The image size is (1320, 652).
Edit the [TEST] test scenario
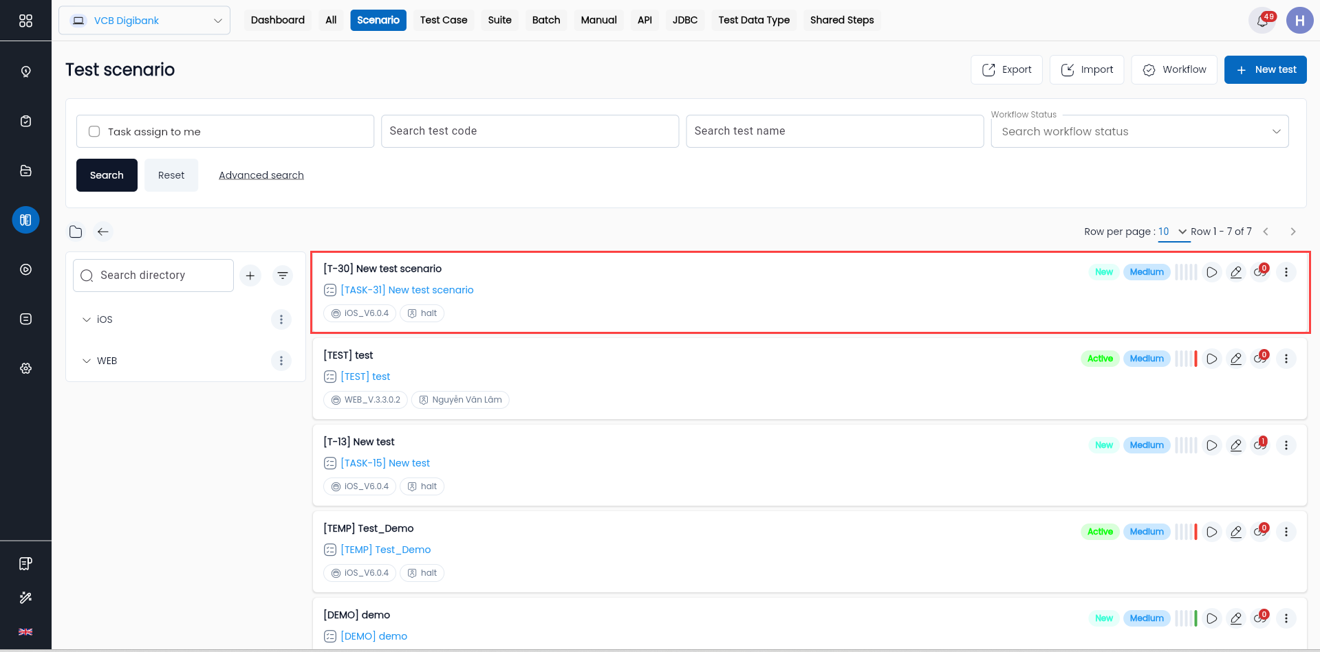[1236, 359]
